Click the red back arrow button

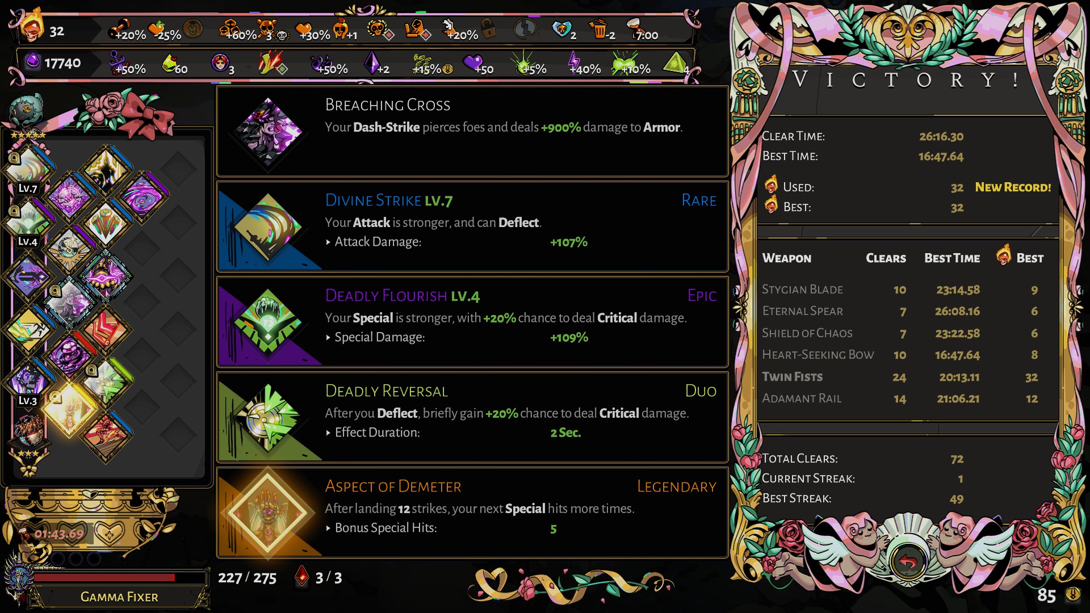[908, 562]
